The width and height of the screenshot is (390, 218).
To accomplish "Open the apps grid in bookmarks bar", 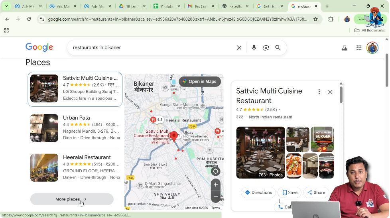I will pos(6,30).
